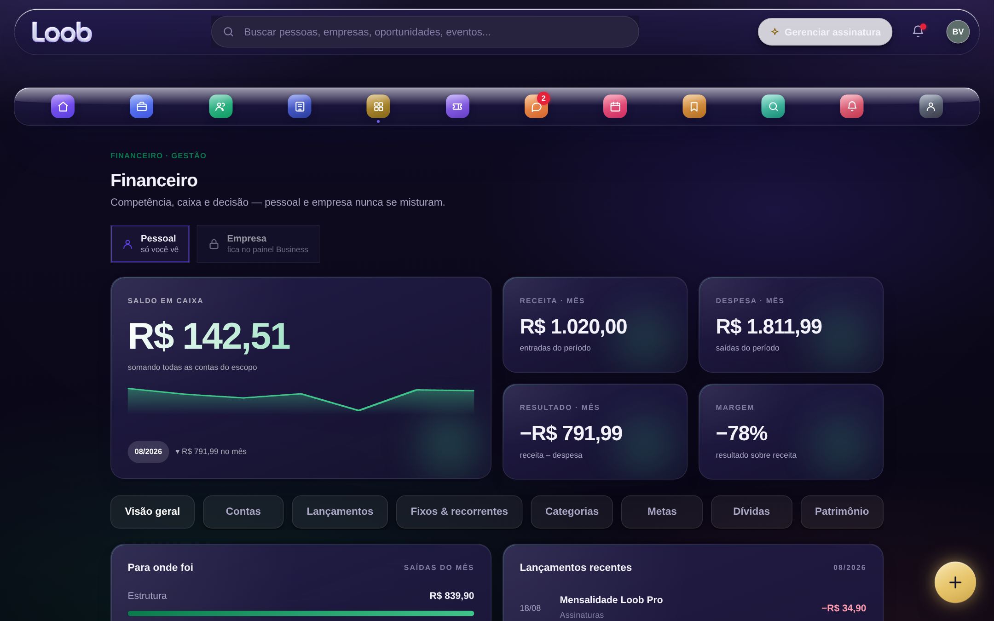Open the Dívidas tab
994x621 pixels.
751,512
